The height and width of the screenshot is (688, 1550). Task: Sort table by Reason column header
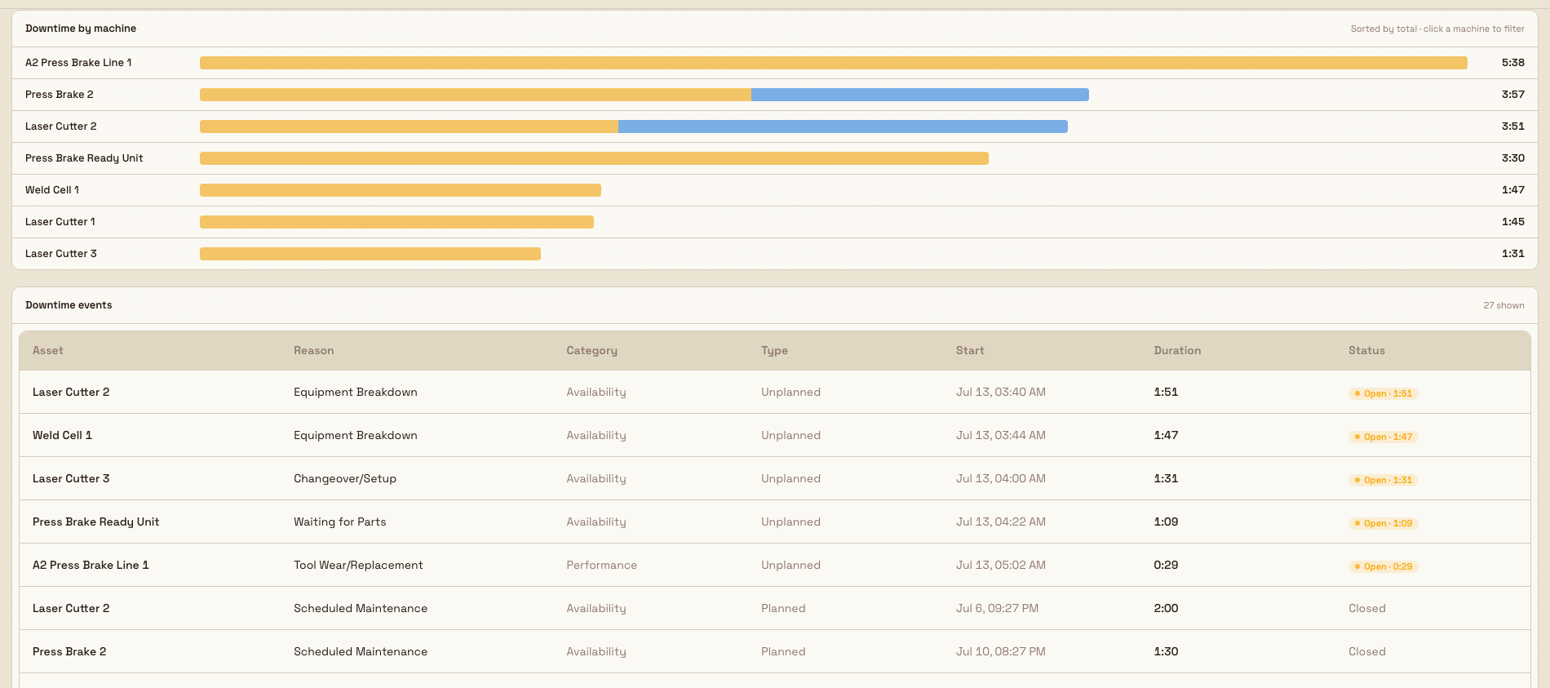pos(314,351)
